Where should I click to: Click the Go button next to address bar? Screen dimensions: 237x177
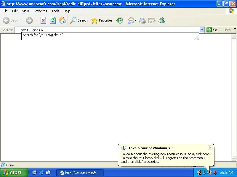coord(212,30)
